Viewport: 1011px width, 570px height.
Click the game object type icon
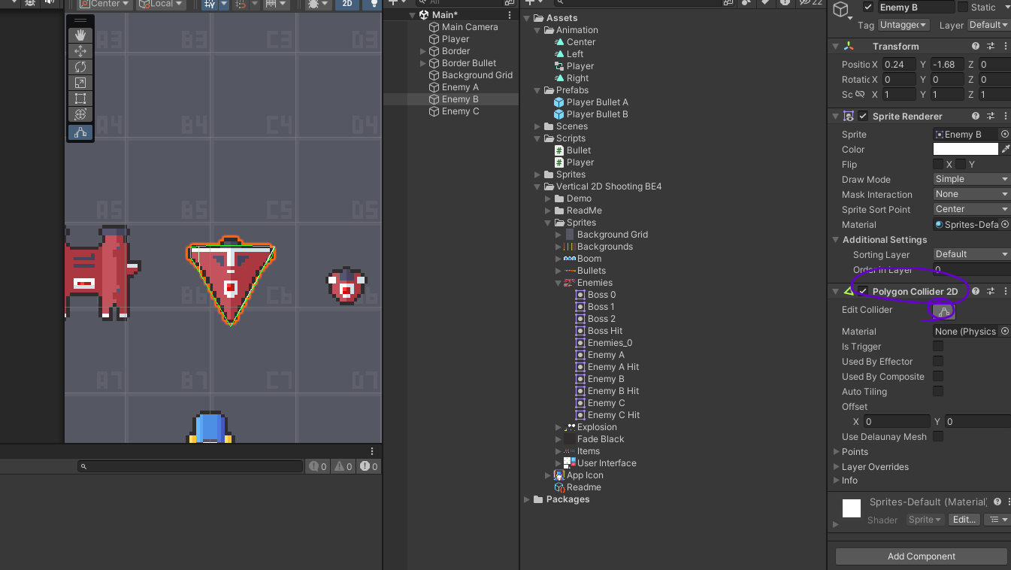(841, 9)
